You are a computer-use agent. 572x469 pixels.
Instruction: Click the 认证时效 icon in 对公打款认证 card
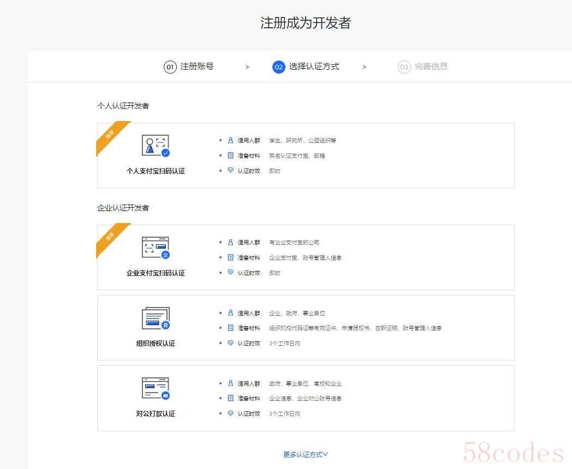point(230,413)
